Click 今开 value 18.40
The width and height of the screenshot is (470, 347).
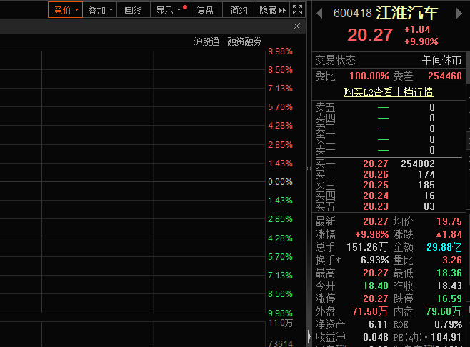coord(376,286)
